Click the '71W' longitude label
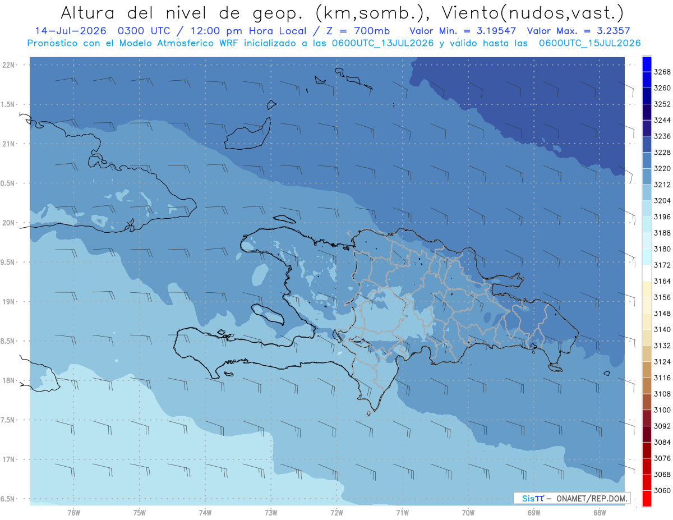 point(402,513)
